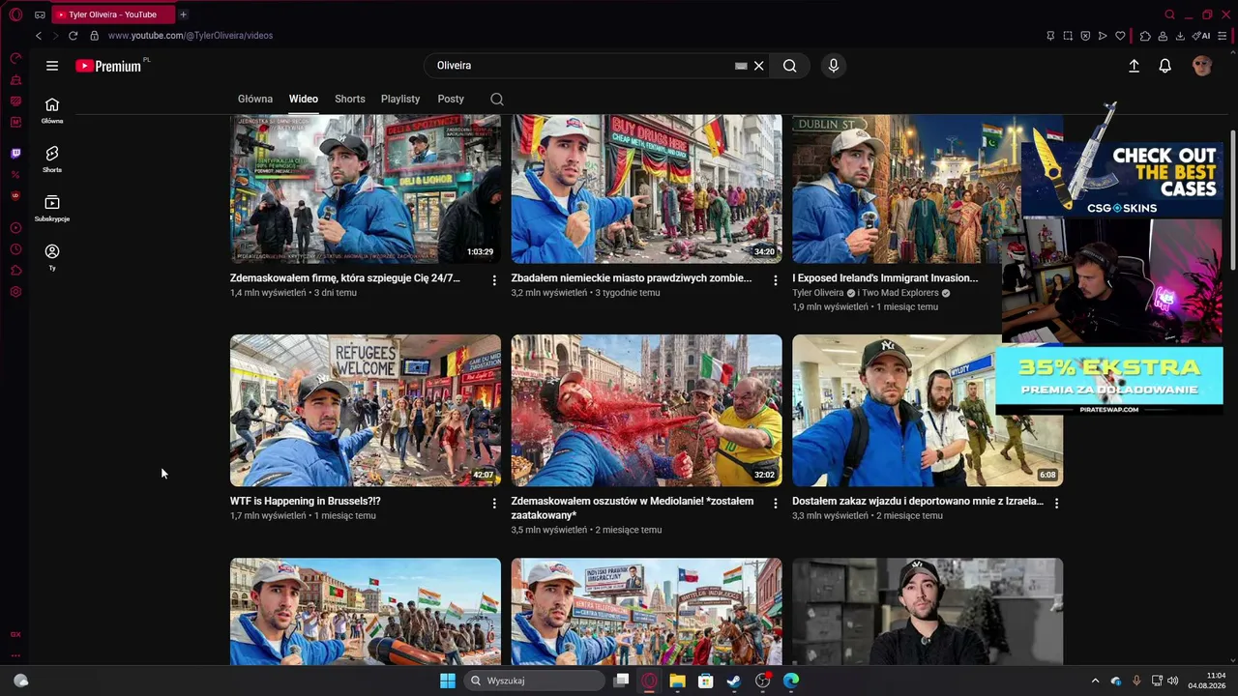The height and width of the screenshot is (696, 1238).
Task: Search within the channel using magnifier
Action: coord(497,99)
